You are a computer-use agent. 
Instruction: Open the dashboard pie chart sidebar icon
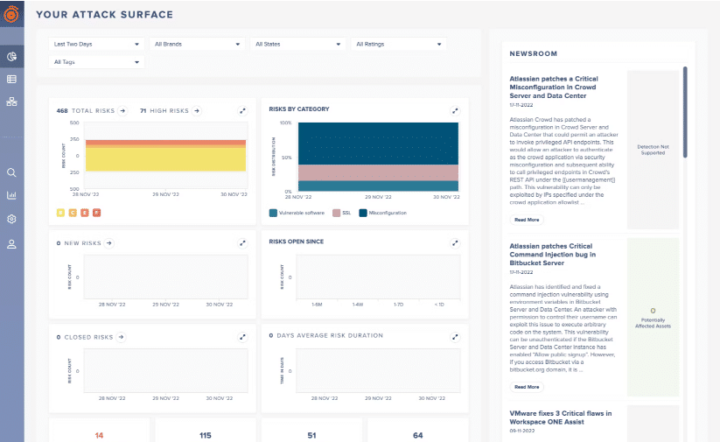pos(12,57)
